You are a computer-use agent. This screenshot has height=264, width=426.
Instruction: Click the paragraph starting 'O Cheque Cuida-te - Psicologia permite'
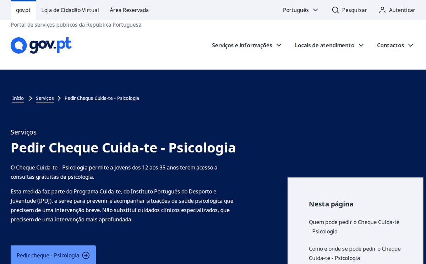(x=114, y=172)
